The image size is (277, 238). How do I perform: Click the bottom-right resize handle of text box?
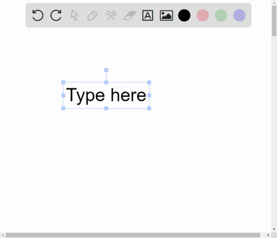149,109
